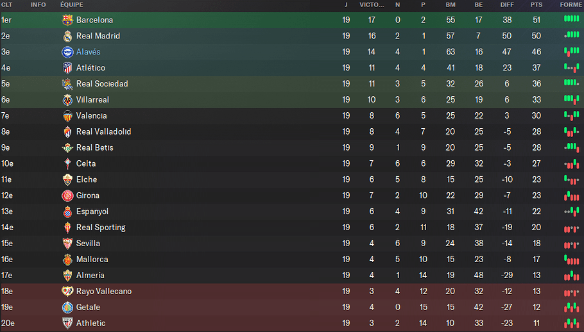Open the Sevilla team page
This screenshot has height=332, width=584.
[x=88, y=244]
